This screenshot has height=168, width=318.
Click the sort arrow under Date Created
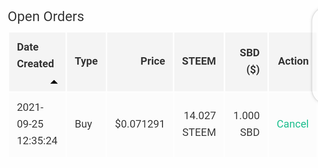[54, 82]
